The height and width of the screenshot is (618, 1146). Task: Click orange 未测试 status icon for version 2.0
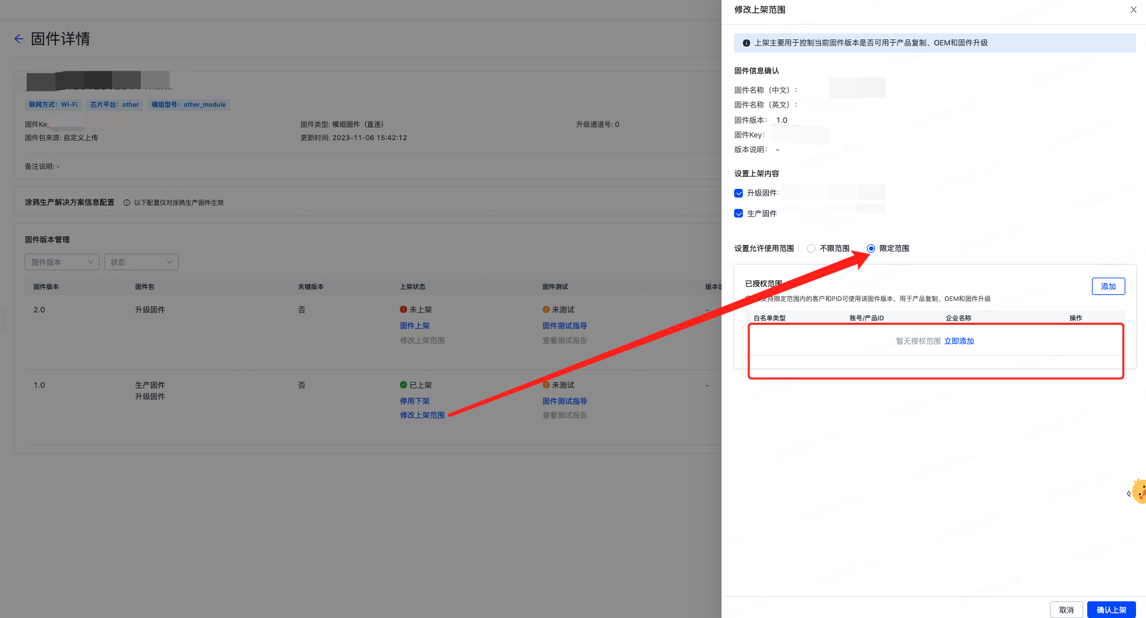coord(546,310)
